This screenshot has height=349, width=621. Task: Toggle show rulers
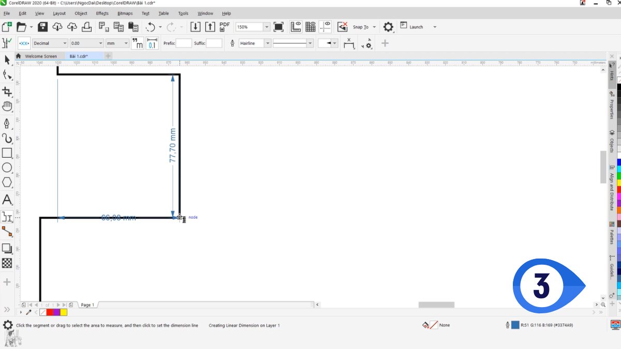pyautogui.click(x=296, y=27)
